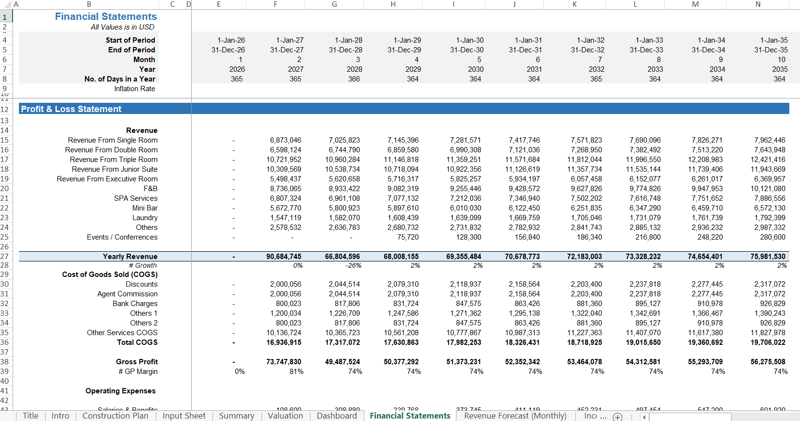Switch to the Summary sheet tab

click(237, 416)
